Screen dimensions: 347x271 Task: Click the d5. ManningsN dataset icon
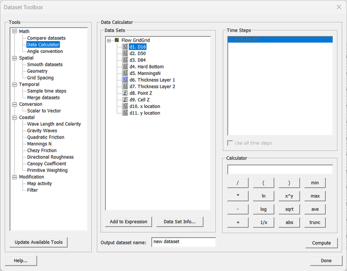(125, 73)
